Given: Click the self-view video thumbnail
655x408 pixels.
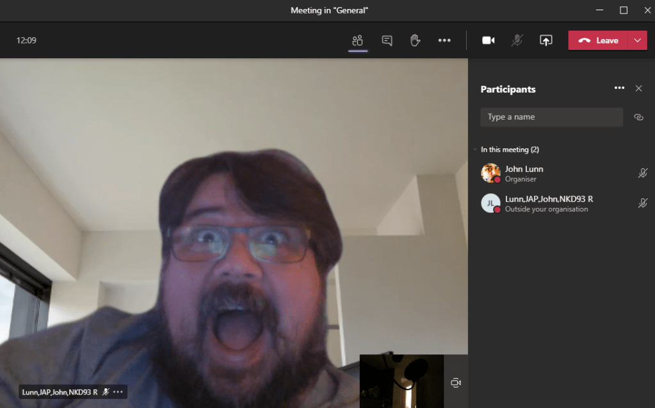Looking at the screenshot, I should 401,381.
